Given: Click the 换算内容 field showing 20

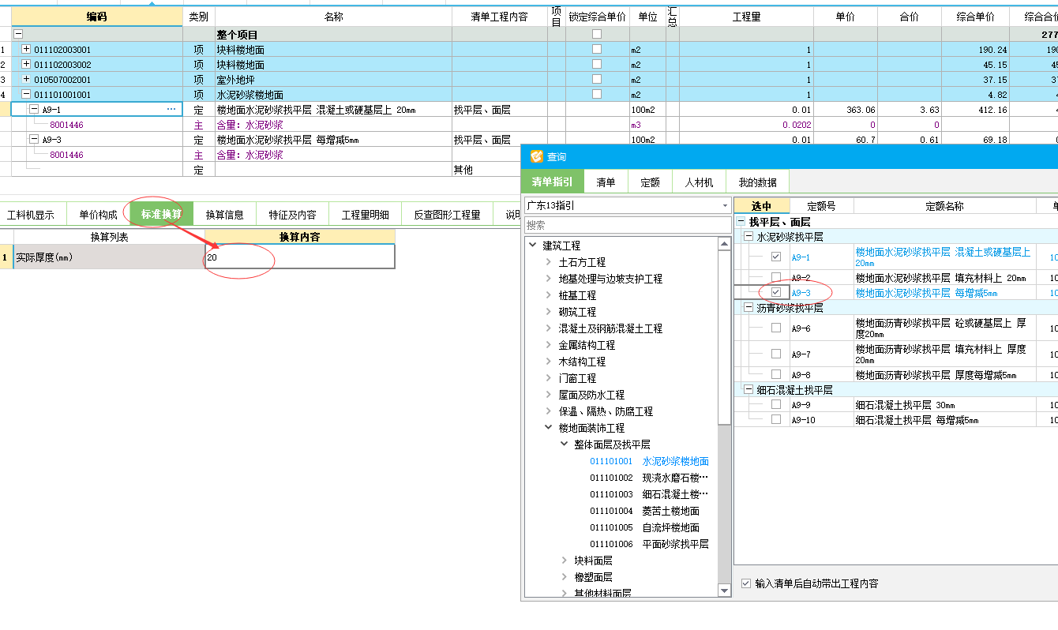Looking at the screenshot, I should pyautogui.click(x=299, y=257).
